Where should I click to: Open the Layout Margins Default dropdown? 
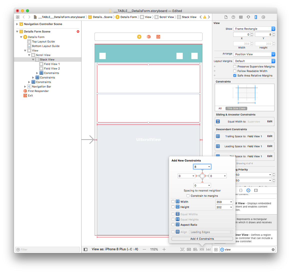click(x=254, y=61)
